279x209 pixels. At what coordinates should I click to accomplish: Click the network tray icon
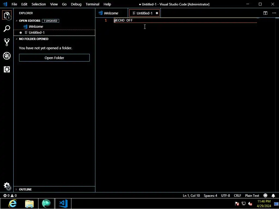click(243, 204)
